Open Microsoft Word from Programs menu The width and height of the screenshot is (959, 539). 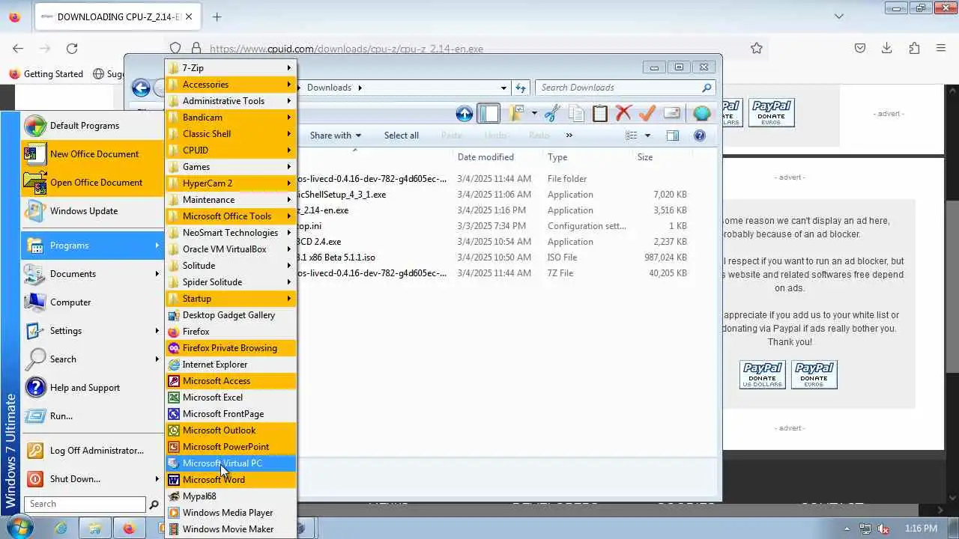click(x=231, y=480)
